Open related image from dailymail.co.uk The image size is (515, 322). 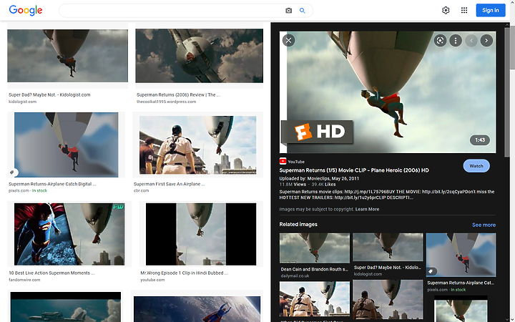pos(314,248)
